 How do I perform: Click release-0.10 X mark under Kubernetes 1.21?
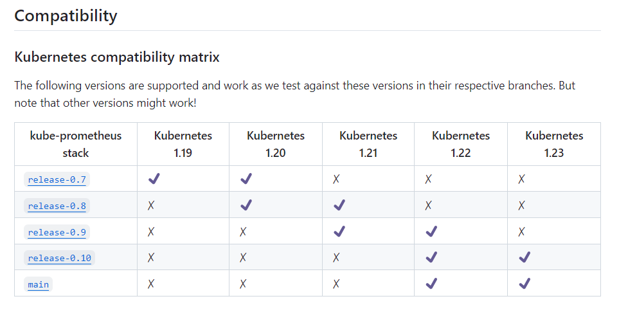336,258
